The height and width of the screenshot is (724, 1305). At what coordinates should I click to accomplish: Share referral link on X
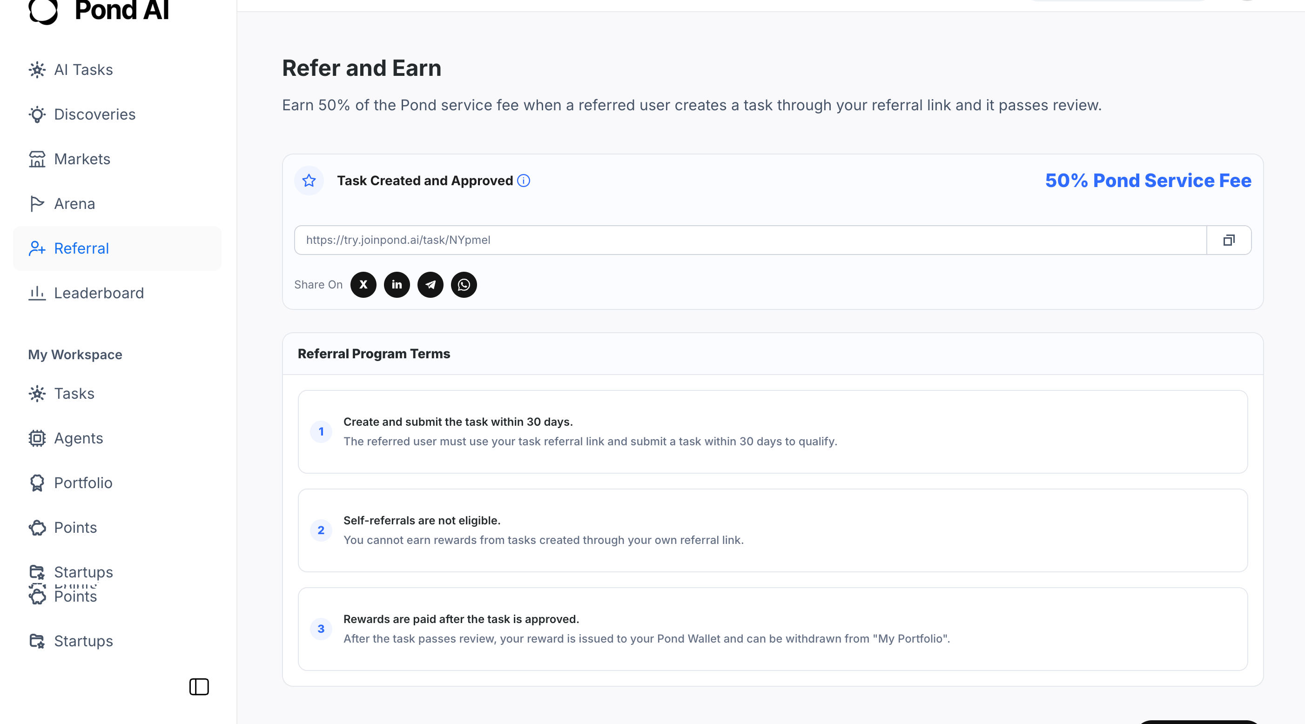tap(363, 285)
